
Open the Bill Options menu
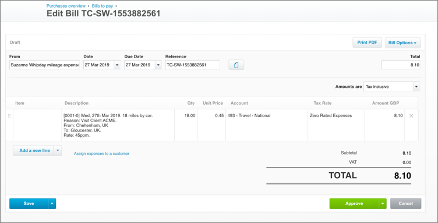403,43
